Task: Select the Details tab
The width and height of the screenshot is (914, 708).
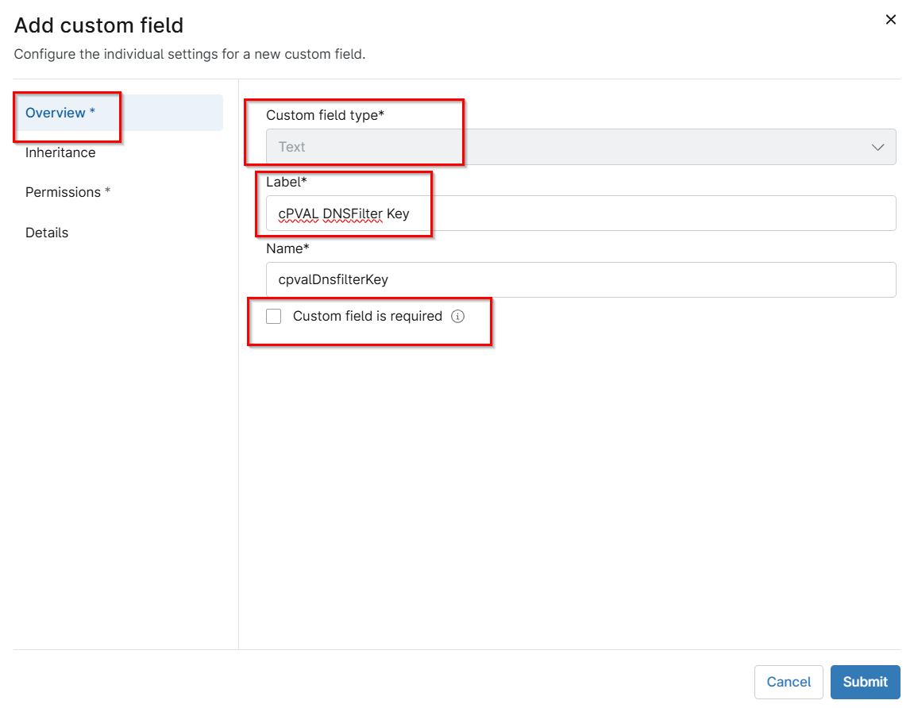Action: 47,233
